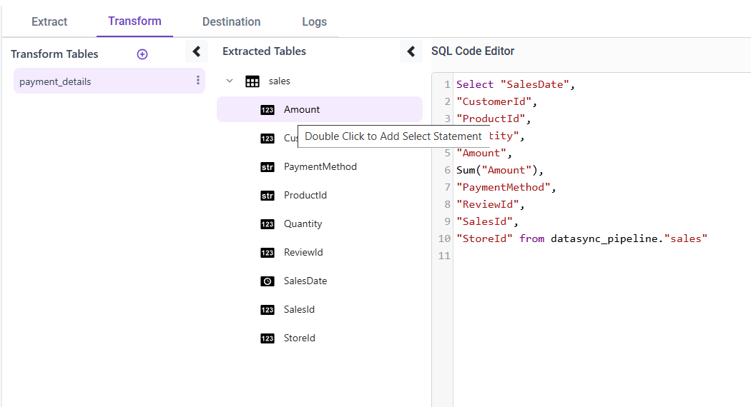Open the Destination tab

[x=231, y=21]
